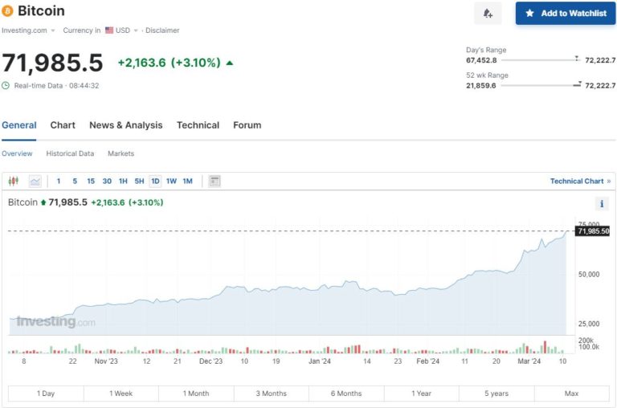
Task: Switch to the area chart icon
Action: 35,182
